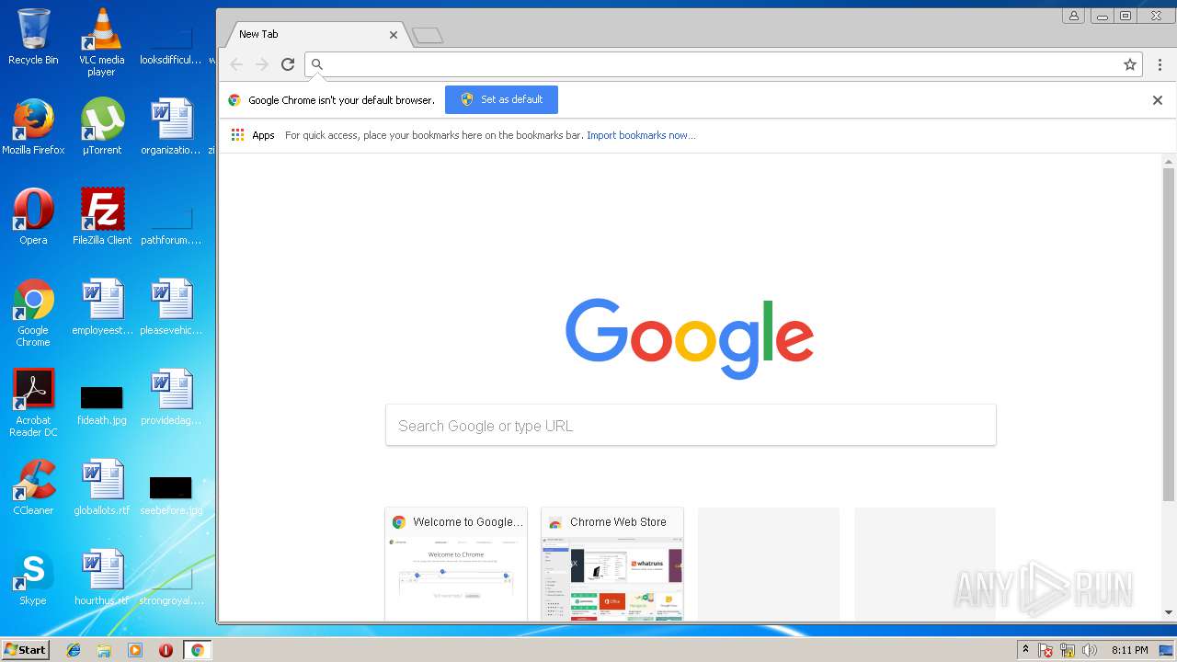The width and height of the screenshot is (1177, 662).
Task: Open the Chrome three-dot menu
Action: click(1160, 64)
